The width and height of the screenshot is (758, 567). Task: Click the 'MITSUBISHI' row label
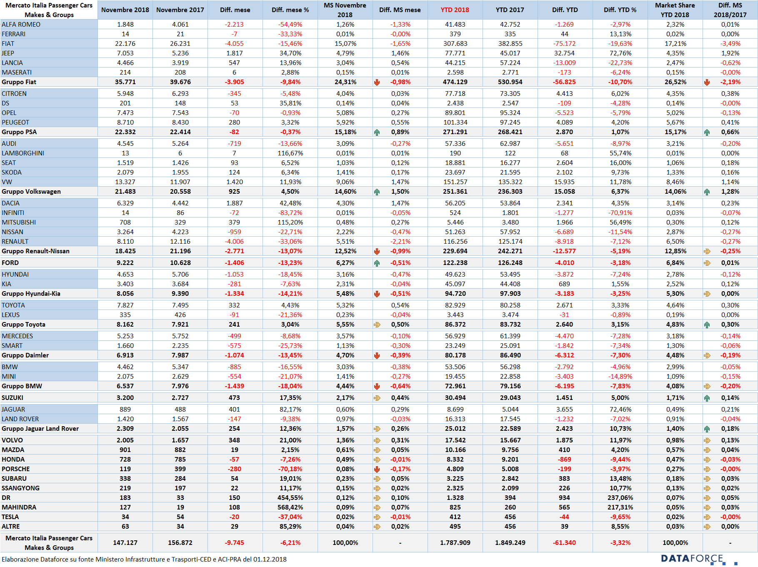tap(19, 222)
